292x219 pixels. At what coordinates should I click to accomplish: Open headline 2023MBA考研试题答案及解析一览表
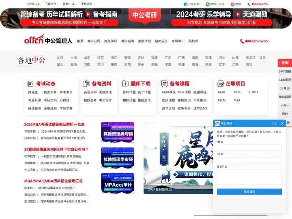point(54,125)
